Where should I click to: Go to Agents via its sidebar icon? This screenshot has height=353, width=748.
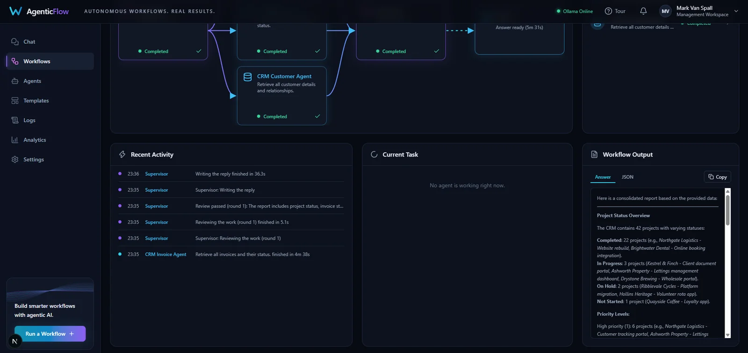tap(15, 81)
